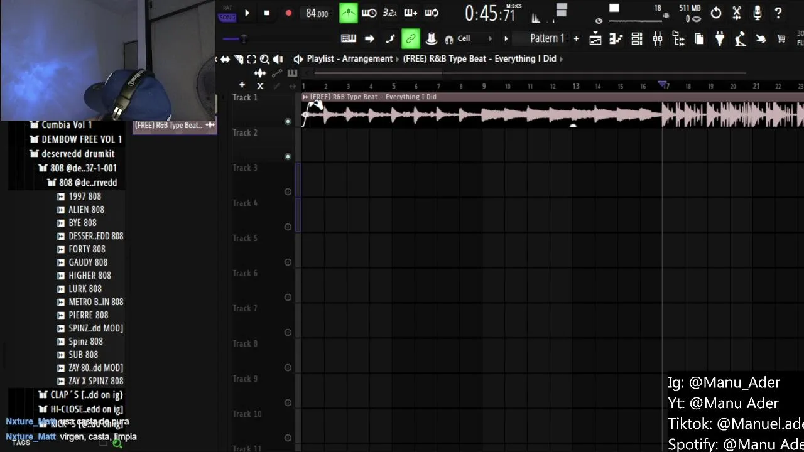The width and height of the screenshot is (804, 452).
Task: Click the playback speaker tool icon
Action: (x=278, y=59)
